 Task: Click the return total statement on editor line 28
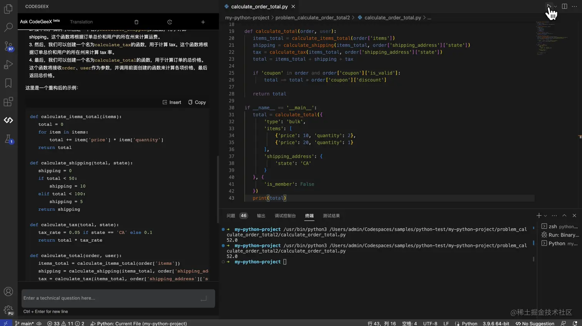(x=269, y=94)
